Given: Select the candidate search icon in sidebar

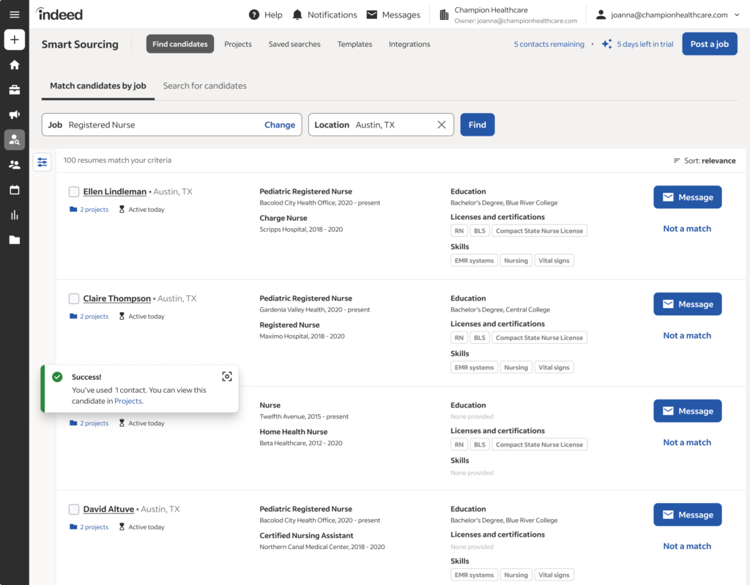Looking at the screenshot, I should [x=14, y=139].
